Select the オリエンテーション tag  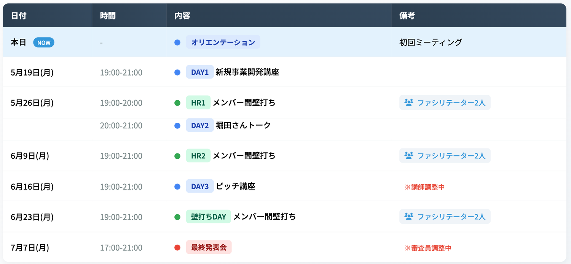(223, 42)
